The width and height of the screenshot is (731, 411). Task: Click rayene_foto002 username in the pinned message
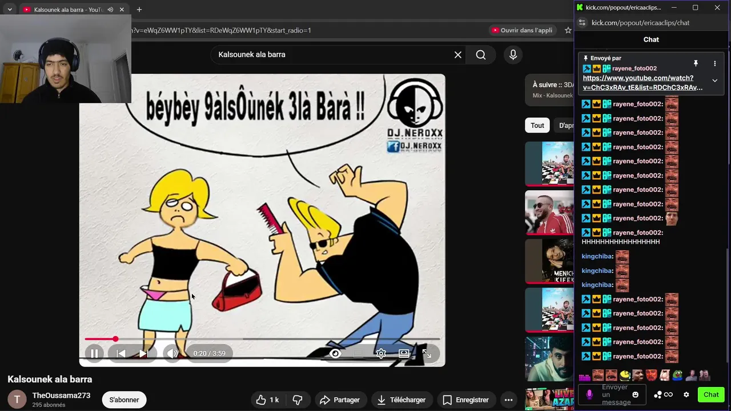tap(634, 68)
